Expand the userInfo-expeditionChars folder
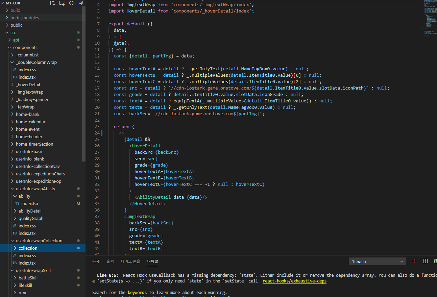 (x=42, y=174)
